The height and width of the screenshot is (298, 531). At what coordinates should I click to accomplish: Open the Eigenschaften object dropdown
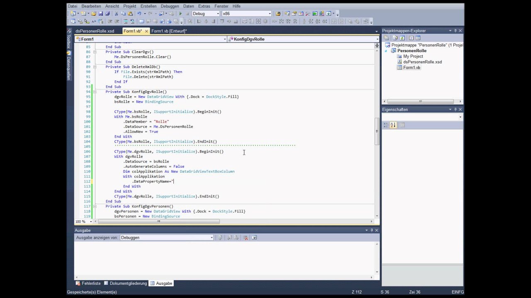pos(460,117)
